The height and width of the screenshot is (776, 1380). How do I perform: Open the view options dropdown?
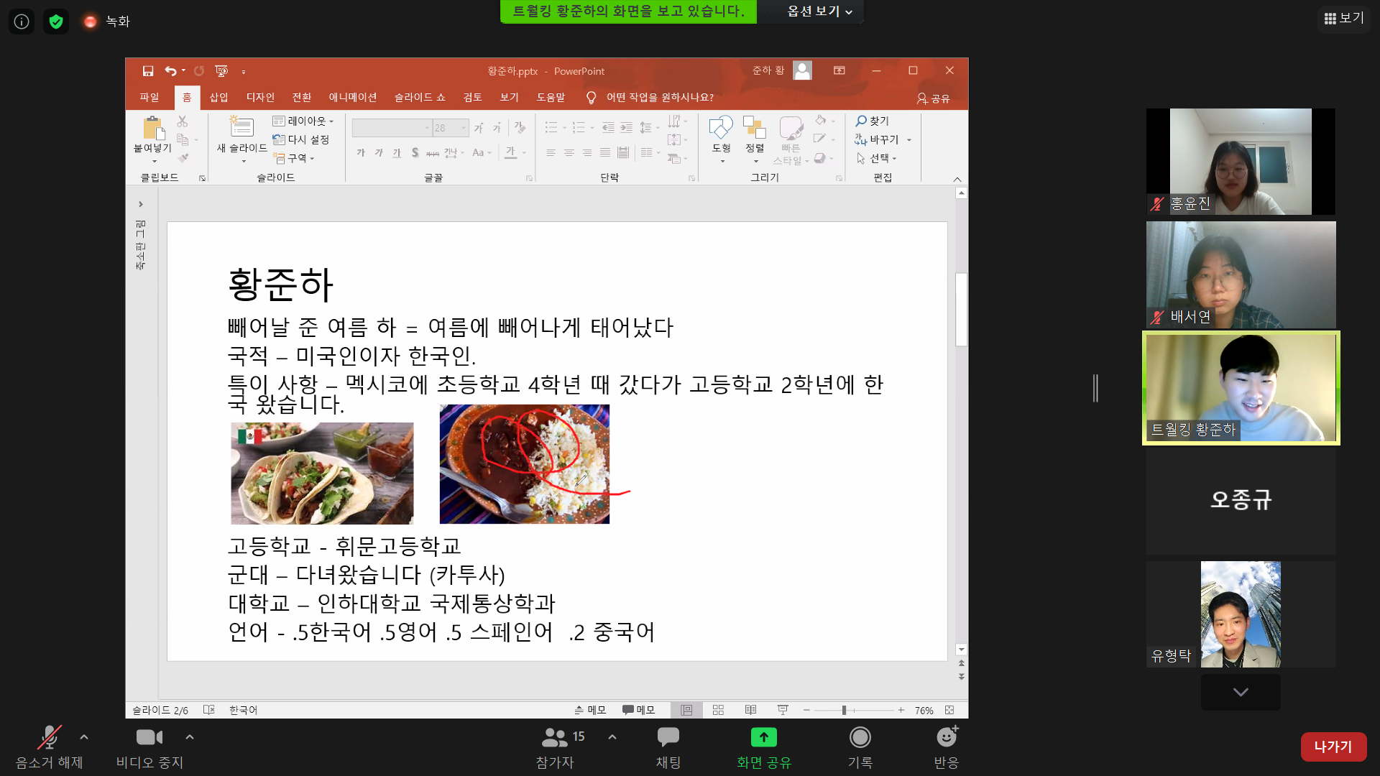tap(819, 11)
